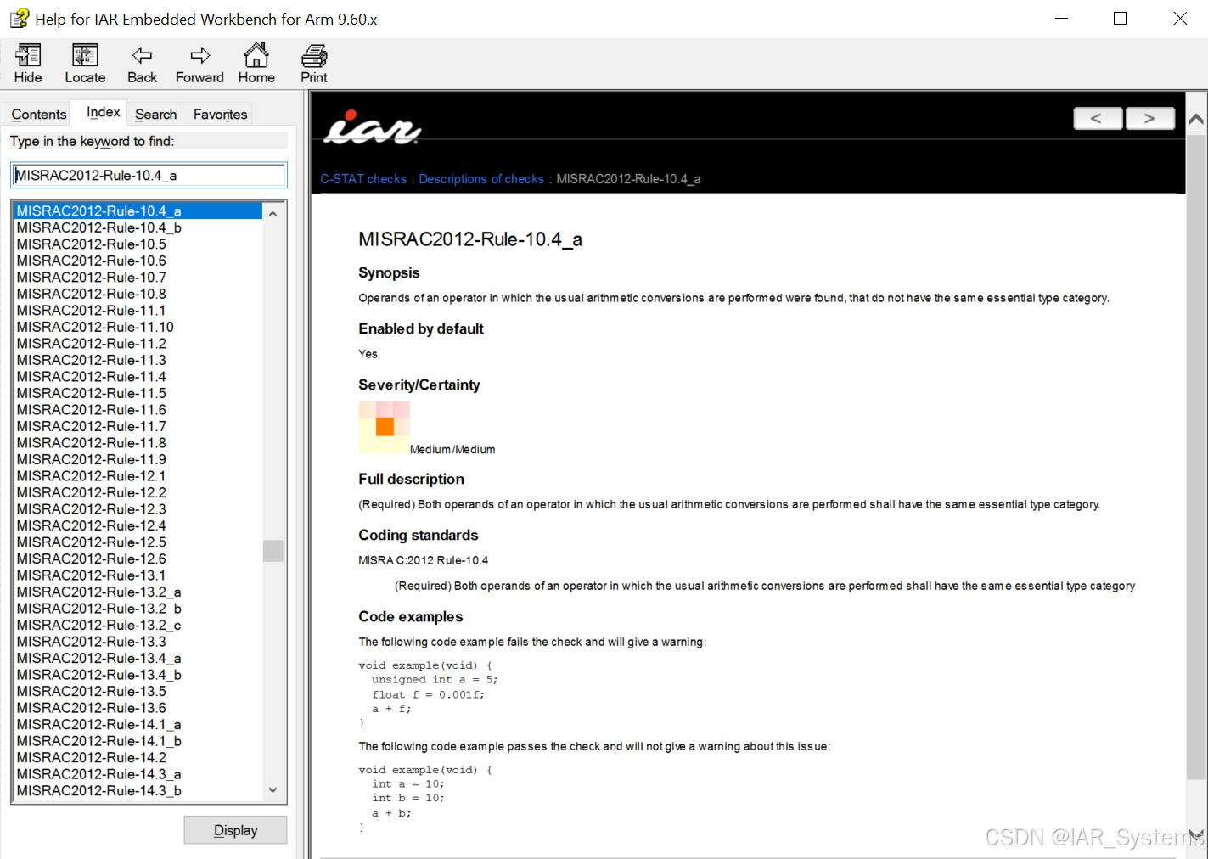
Task: Go to previous topic with < button
Action: [x=1098, y=119]
